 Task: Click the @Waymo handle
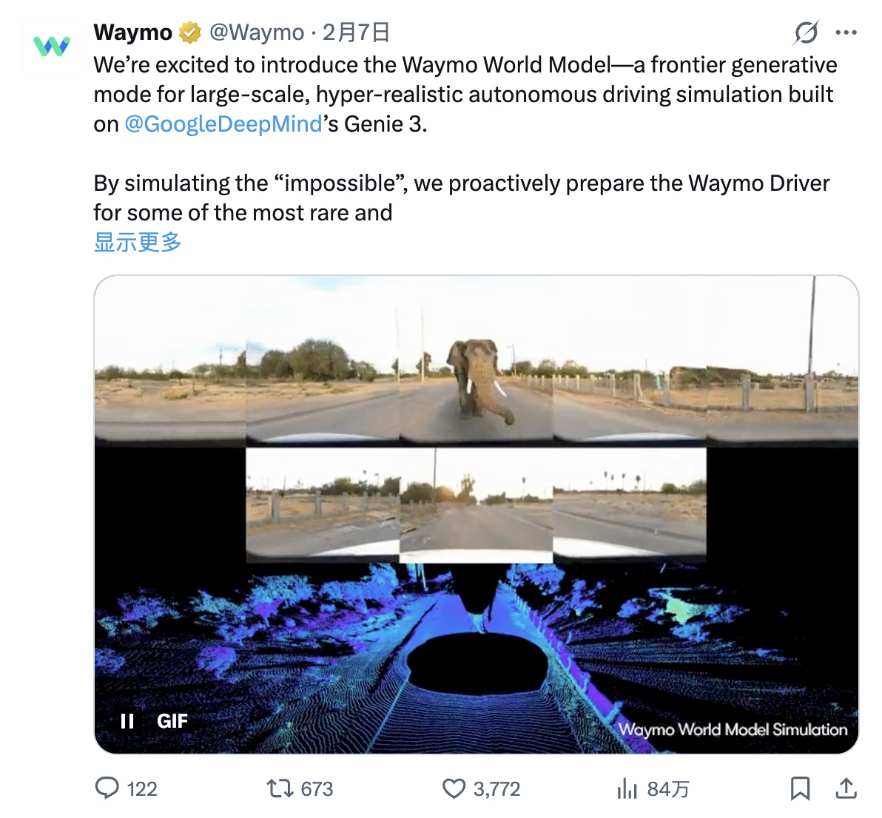(257, 33)
